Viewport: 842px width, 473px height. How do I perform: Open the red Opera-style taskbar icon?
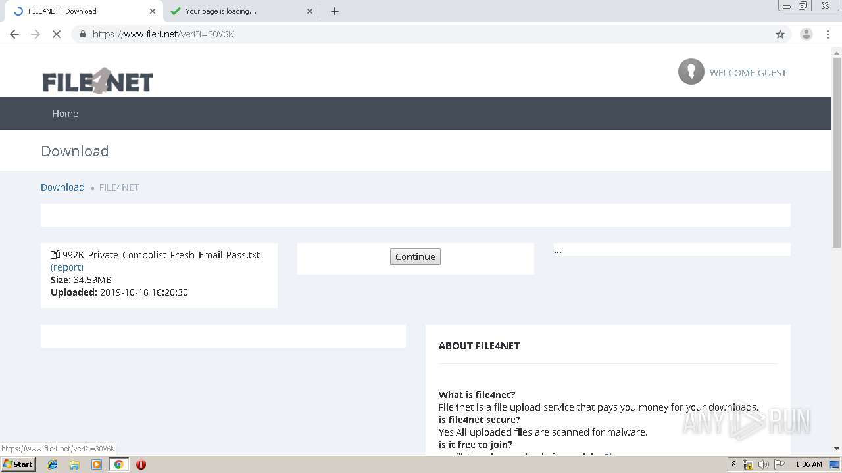tap(141, 464)
